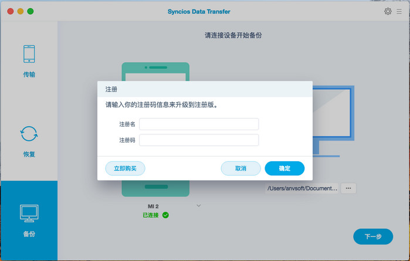Click the green maximize window button
Screen dimensions: 410x261
(31, 11)
